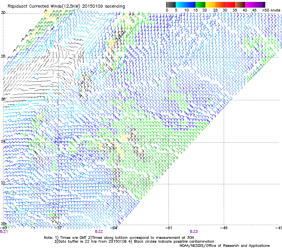Click the purple time stamp '8:22'

tap(99, 232)
